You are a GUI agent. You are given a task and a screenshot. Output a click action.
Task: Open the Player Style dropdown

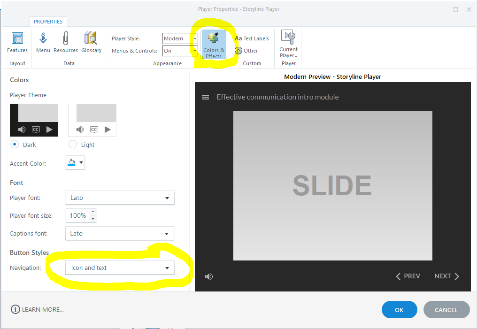[180, 38]
